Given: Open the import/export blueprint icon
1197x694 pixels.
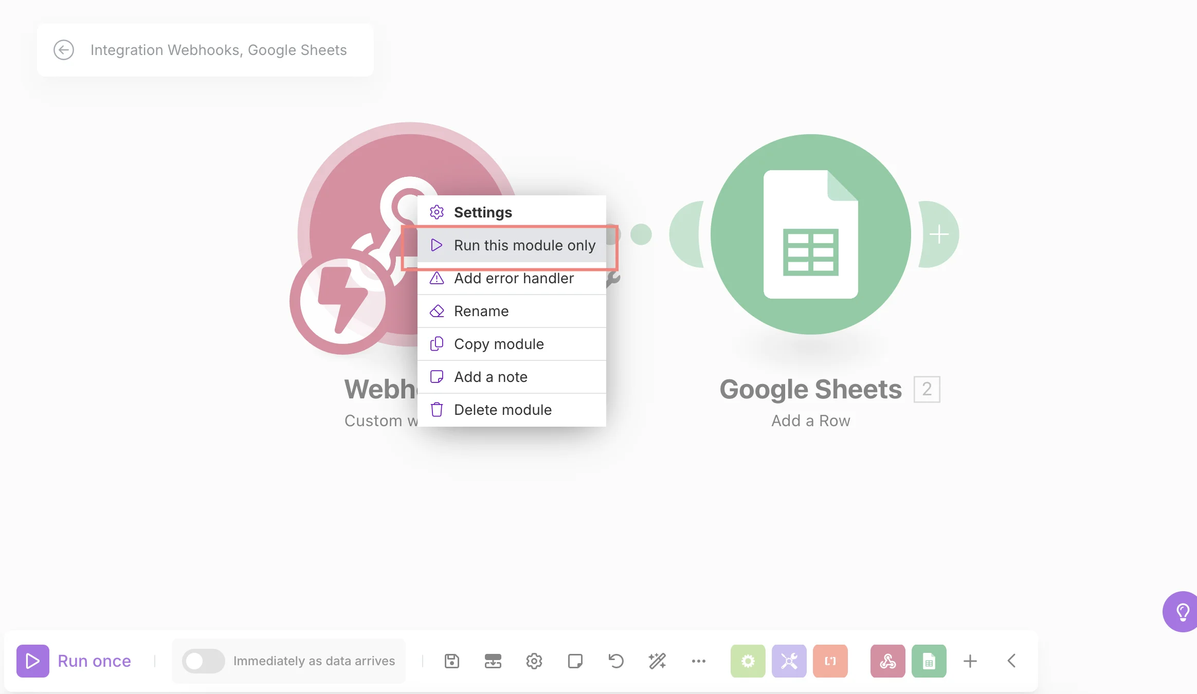Looking at the screenshot, I should click(x=493, y=661).
